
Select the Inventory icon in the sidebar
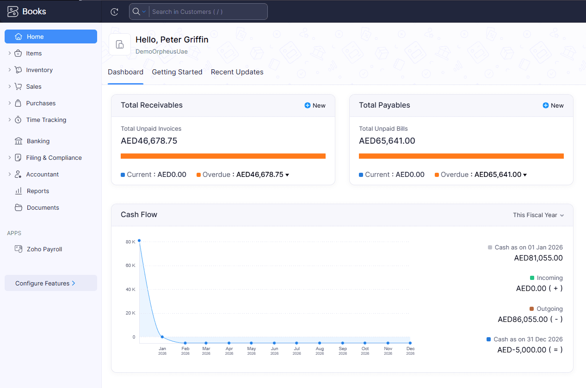pyautogui.click(x=19, y=70)
